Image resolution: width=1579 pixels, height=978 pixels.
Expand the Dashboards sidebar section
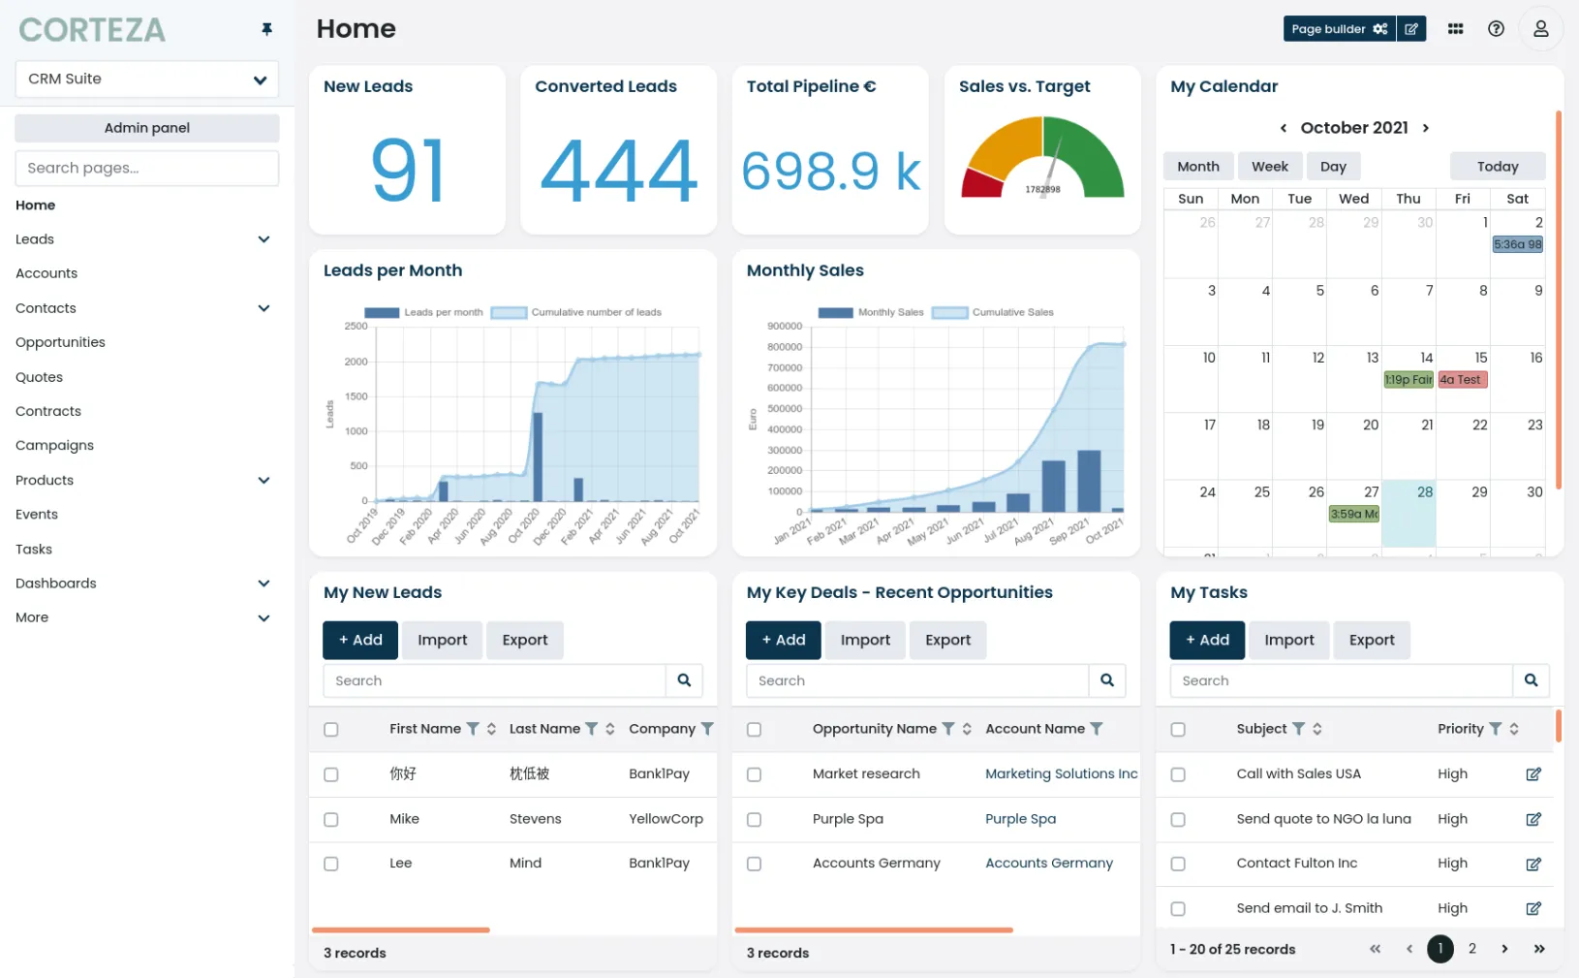click(x=263, y=584)
